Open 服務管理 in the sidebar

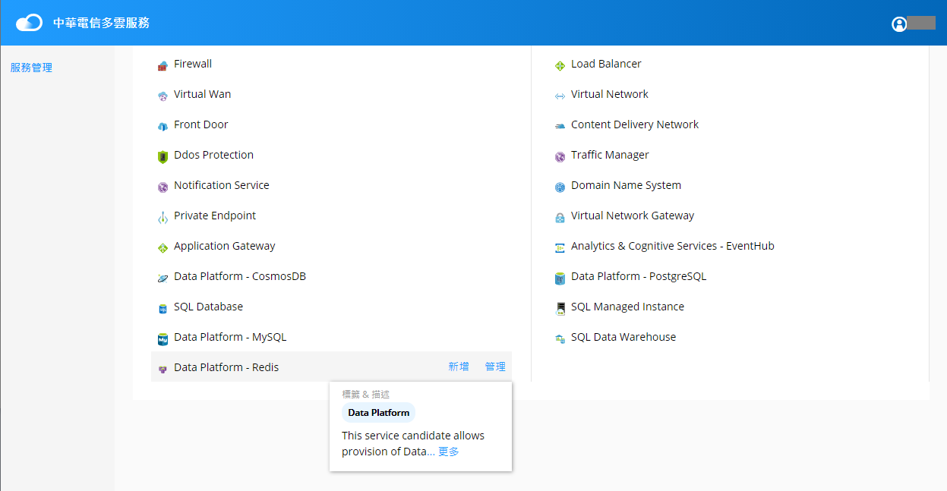(x=31, y=68)
